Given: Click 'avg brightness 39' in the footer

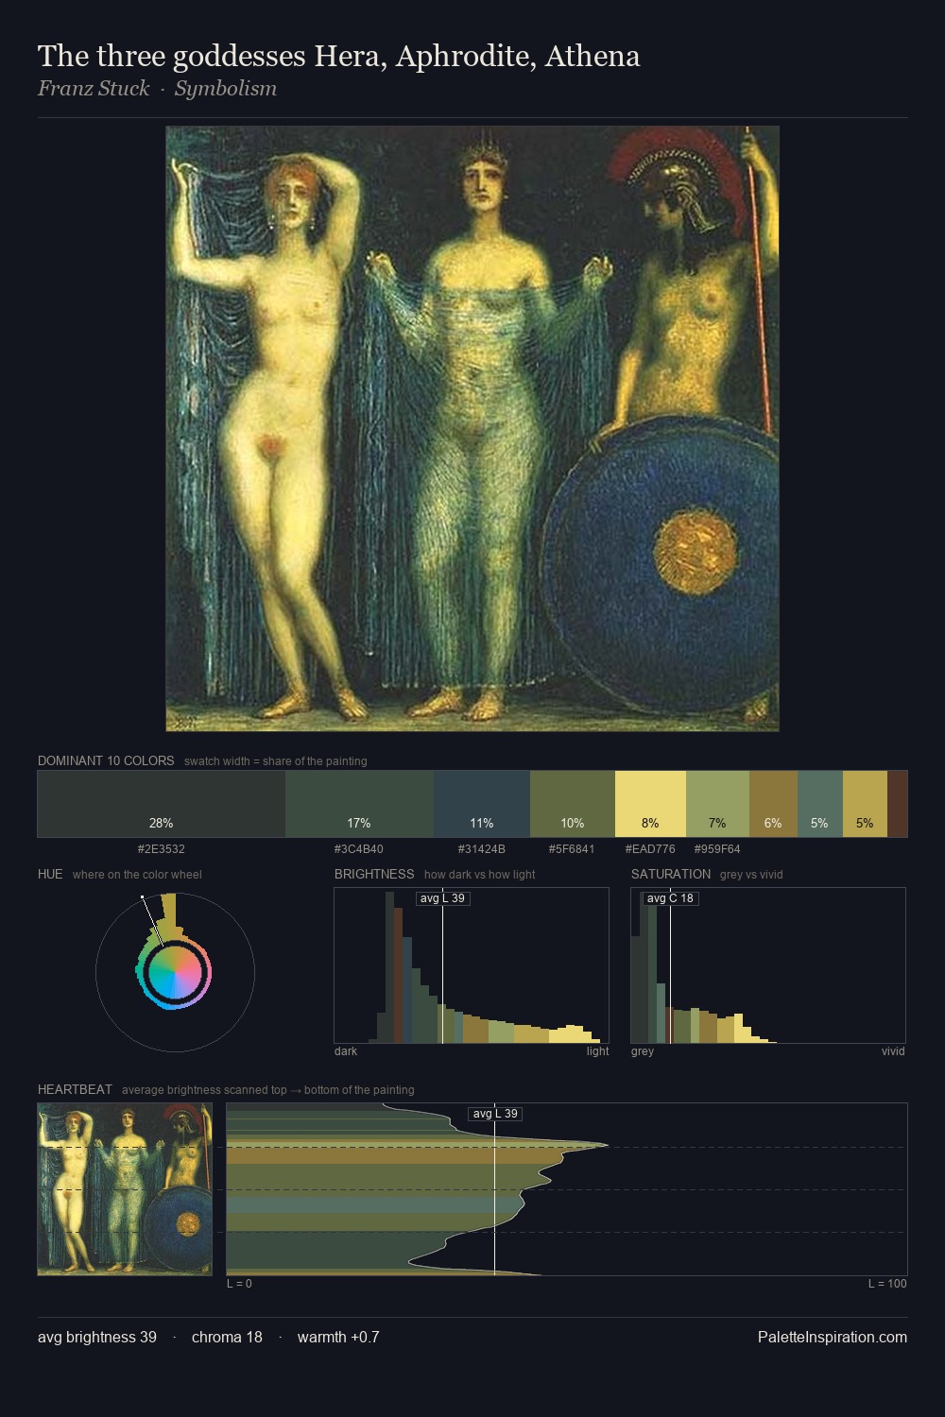Looking at the screenshot, I should tap(97, 1337).
